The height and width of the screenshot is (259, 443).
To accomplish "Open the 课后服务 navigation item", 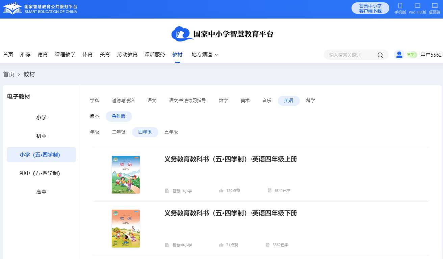I will tap(155, 55).
